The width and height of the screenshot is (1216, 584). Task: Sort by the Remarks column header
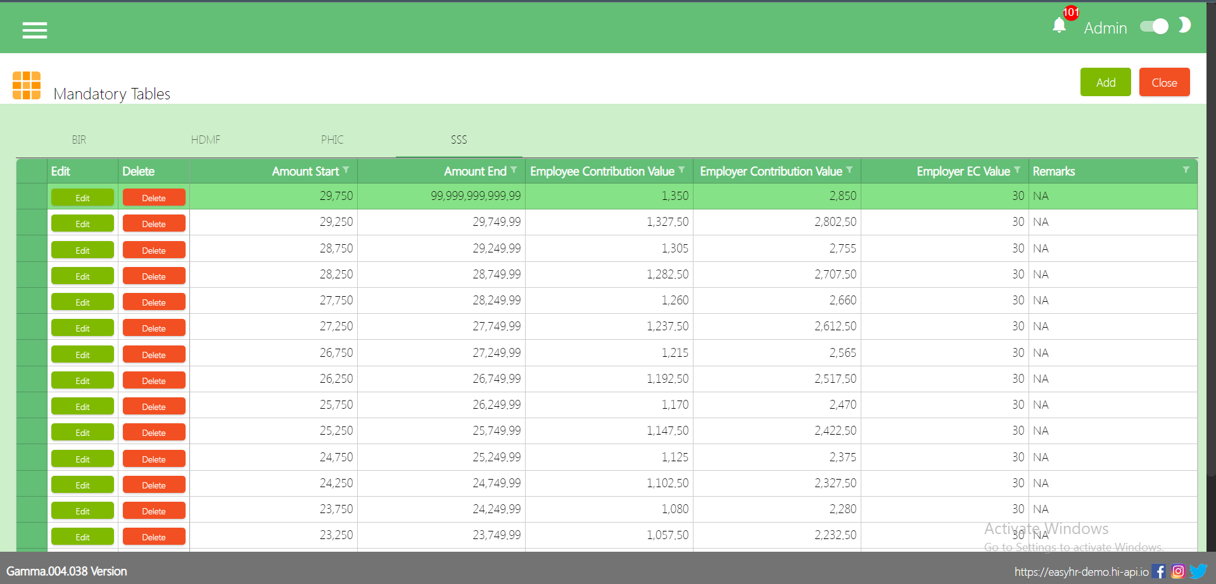pyautogui.click(x=1054, y=171)
